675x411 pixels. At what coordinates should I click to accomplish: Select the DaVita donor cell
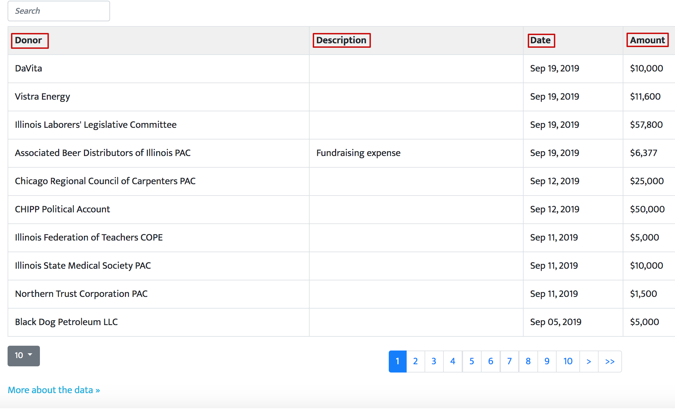159,69
